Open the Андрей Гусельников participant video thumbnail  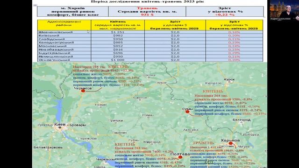coord(284,10)
